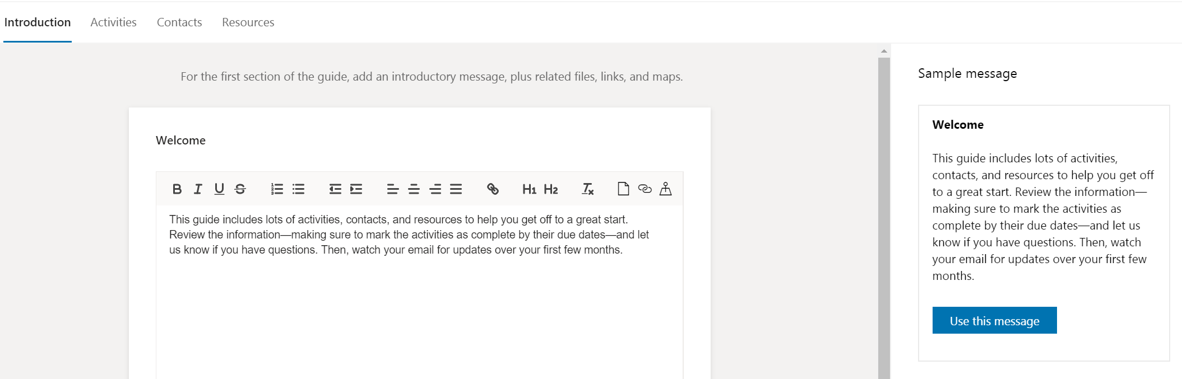Underline the selected text
This screenshot has width=1182, height=379.
pyautogui.click(x=219, y=189)
